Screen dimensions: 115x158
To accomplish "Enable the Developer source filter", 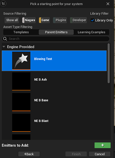I will coord(78,20).
